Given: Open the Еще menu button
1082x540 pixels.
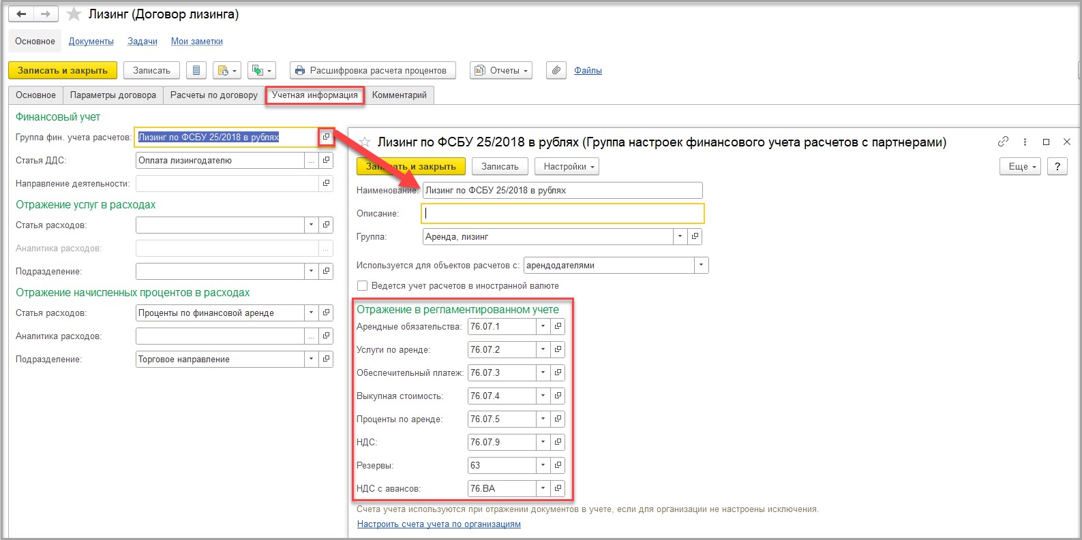Looking at the screenshot, I should point(1020,166).
